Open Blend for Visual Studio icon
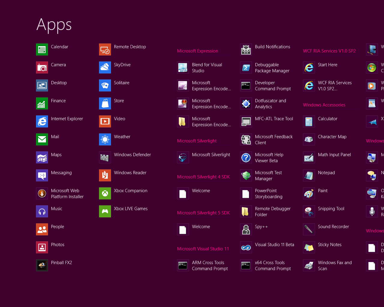Viewport: 384px width, 307px height. point(183,67)
